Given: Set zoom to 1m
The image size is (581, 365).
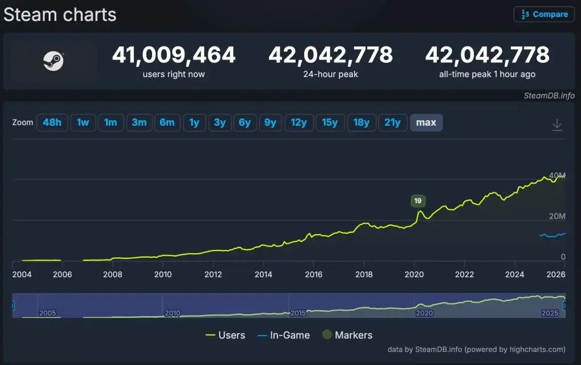Looking at the screenshot, I should [111, 122].
